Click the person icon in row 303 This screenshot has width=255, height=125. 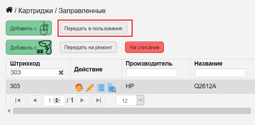click(79, 88)
